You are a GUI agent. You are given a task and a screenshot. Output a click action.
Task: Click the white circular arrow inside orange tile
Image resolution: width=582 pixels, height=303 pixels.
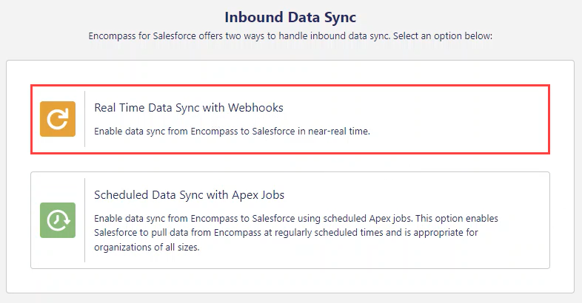[x=58, y=119]
